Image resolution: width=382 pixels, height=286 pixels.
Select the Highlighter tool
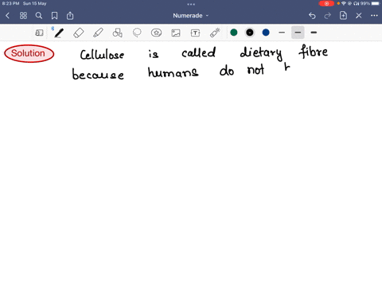coord(98,33)
